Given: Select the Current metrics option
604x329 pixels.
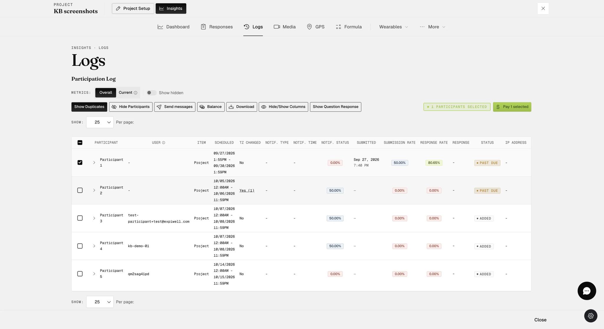Looking at the screenshot, I should pyautogui.click(x=128, y=93).
